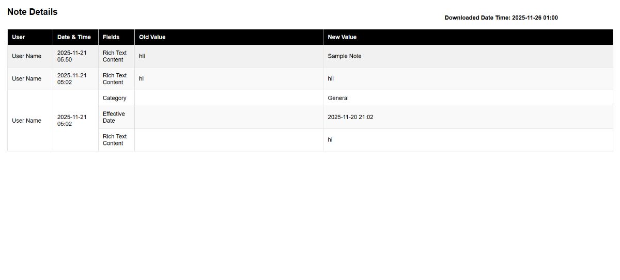Click the 2025-11-20 21:02 effective date value
The width and height of the screenshot is (620, 280).
pyautogui.click(x=350, y=117)
